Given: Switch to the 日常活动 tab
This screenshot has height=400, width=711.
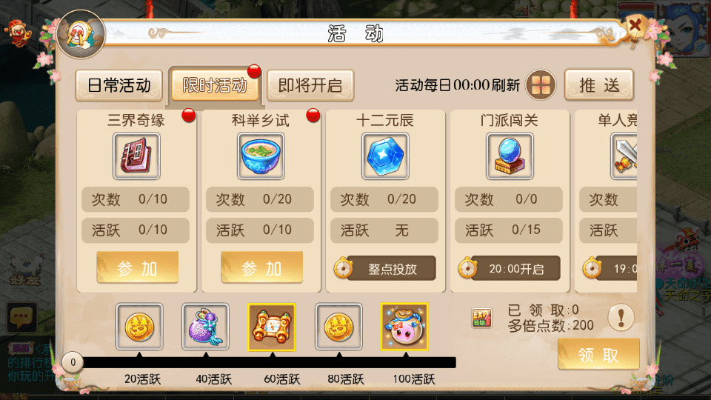Looking at the screenshot, I should (x=118, y=85).
